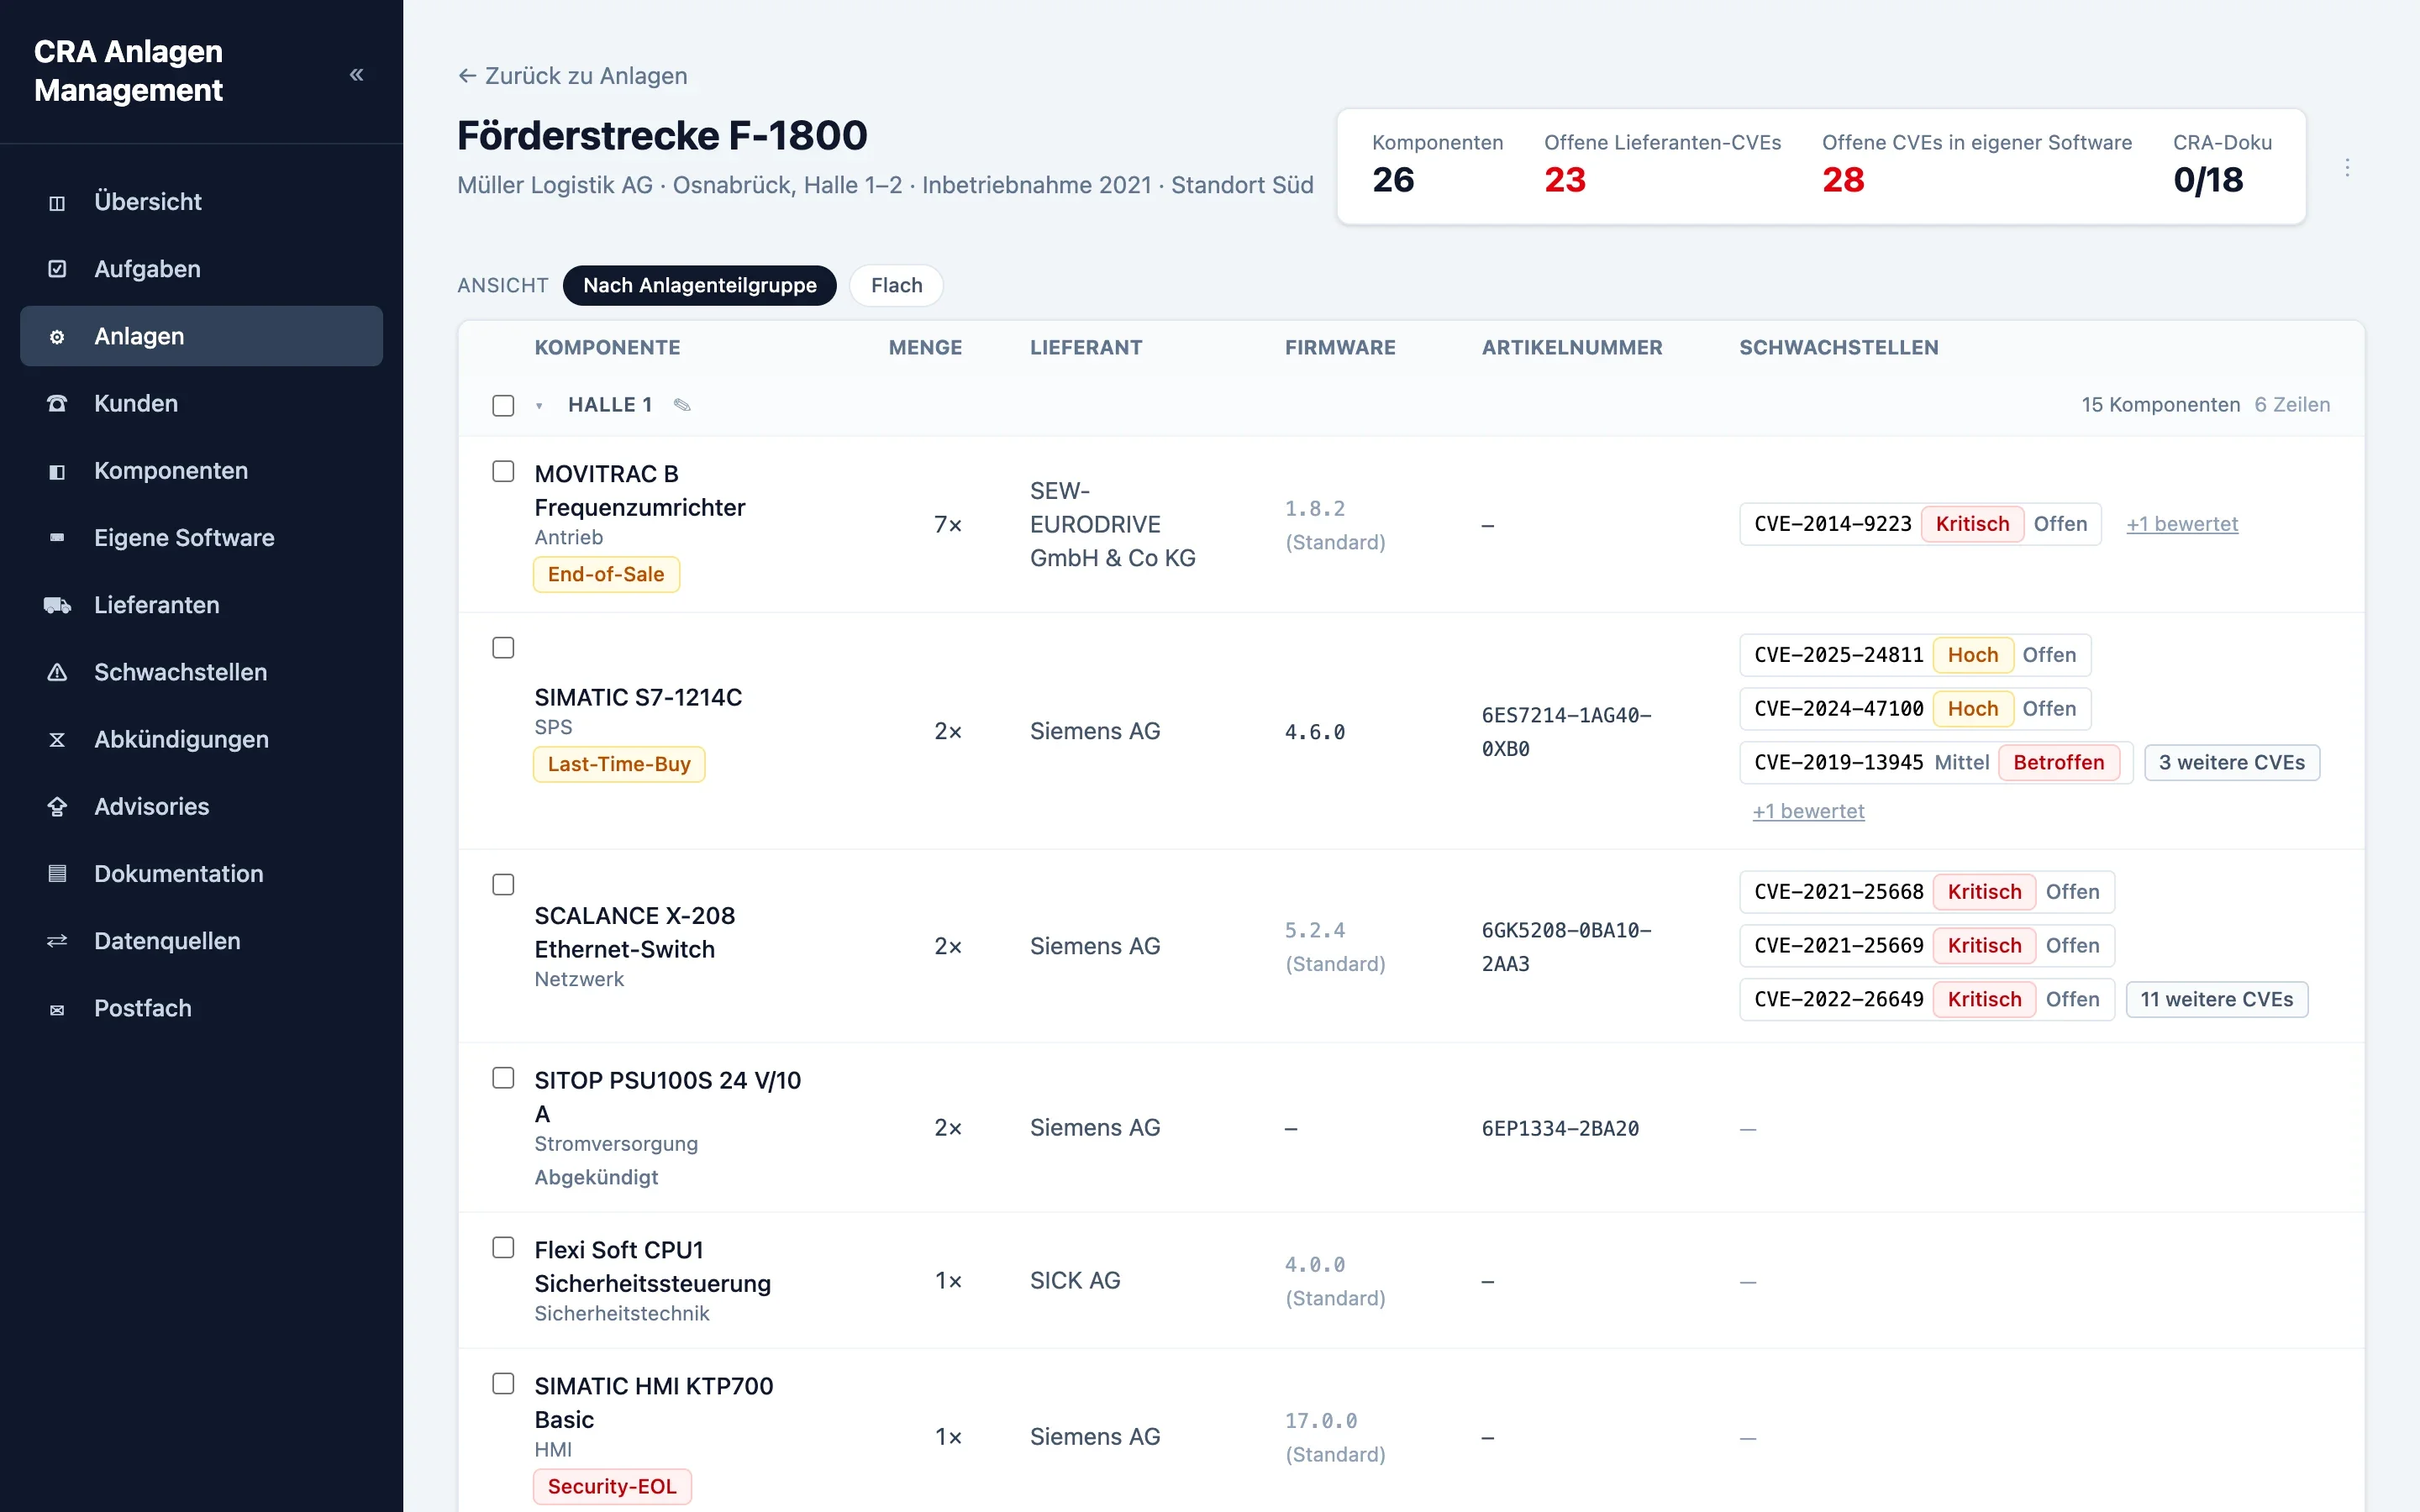
Task: Open the CVE-2021-25668 vulnerability chip
Action: click(x=1927, y=892)
